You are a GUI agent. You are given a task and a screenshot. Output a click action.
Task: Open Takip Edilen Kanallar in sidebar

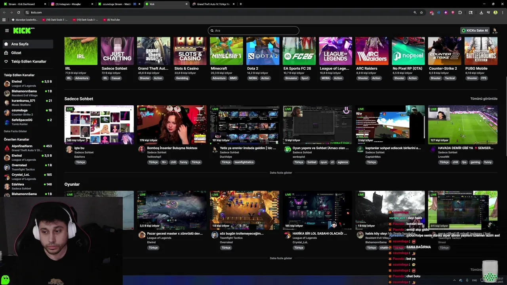pyautogui.click(x=28, y=61)
